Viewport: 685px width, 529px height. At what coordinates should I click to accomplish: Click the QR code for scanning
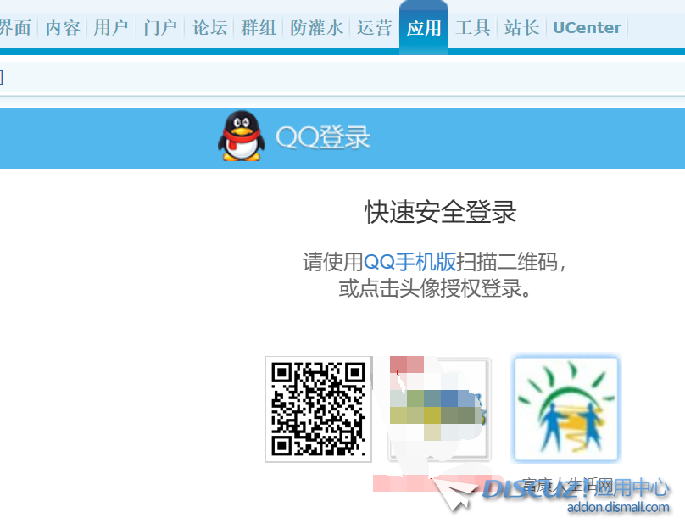pyautogui.click(x=319, y=409)
